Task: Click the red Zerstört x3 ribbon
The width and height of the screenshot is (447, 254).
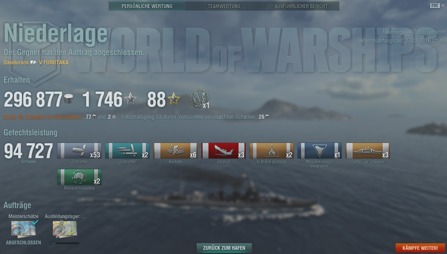Action: point(223,151)
